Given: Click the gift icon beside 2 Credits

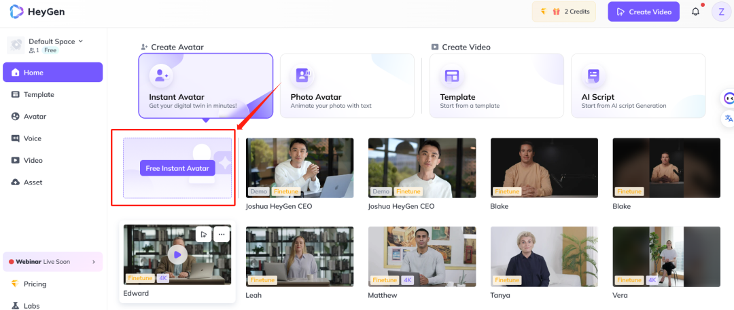Looking at the screenshot, I should click(556, 12).
